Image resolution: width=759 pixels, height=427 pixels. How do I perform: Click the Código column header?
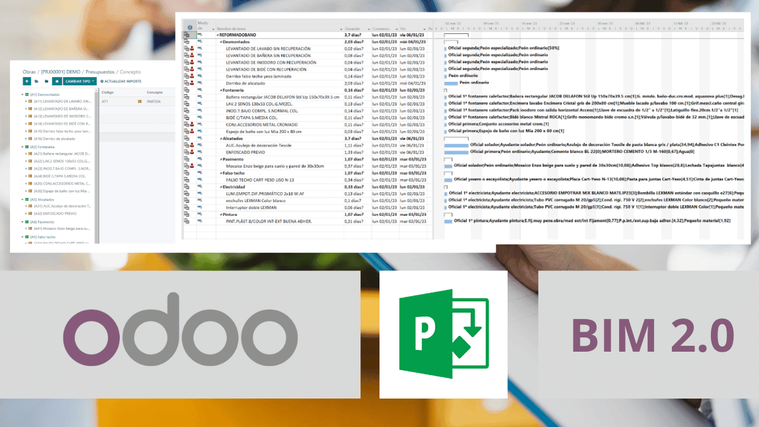click(108, 93)
